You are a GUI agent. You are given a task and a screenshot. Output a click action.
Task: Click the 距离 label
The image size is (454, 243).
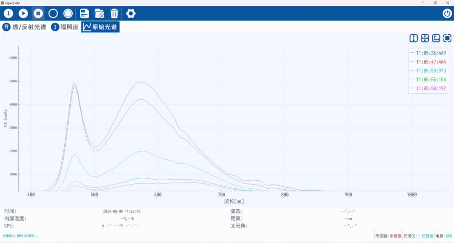coord(237,219)
